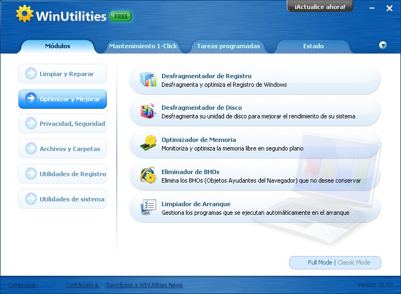The width and height of the screenshot is (401, 294).
Task: Open the round dropdown arrow menu
Action: coord(383,46)
